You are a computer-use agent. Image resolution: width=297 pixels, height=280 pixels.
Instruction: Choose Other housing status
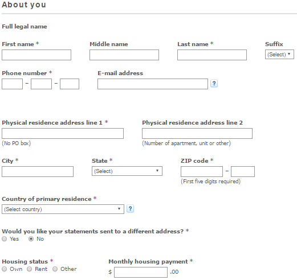55,269
